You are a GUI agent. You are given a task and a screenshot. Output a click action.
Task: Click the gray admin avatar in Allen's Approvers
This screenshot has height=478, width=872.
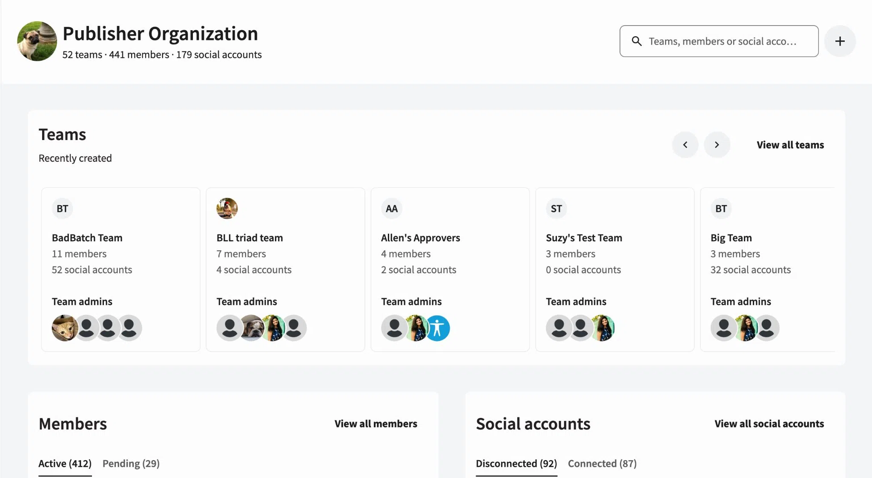click(394, 328)
